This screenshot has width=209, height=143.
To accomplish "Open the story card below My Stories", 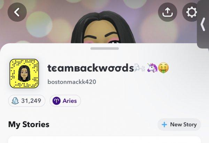I will click(x=104, y=140).
